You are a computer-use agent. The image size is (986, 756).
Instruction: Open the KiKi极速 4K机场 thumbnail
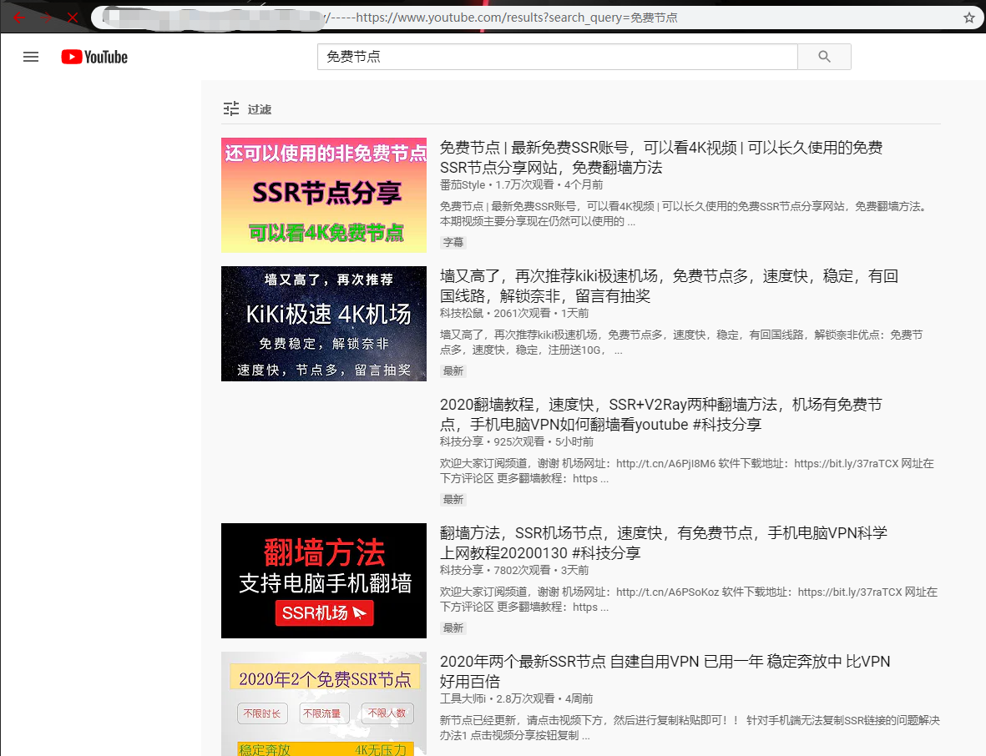pos(324,324)
